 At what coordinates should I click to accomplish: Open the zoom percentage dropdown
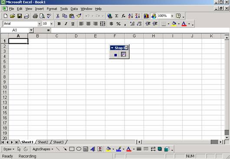[x=172, y=16]
